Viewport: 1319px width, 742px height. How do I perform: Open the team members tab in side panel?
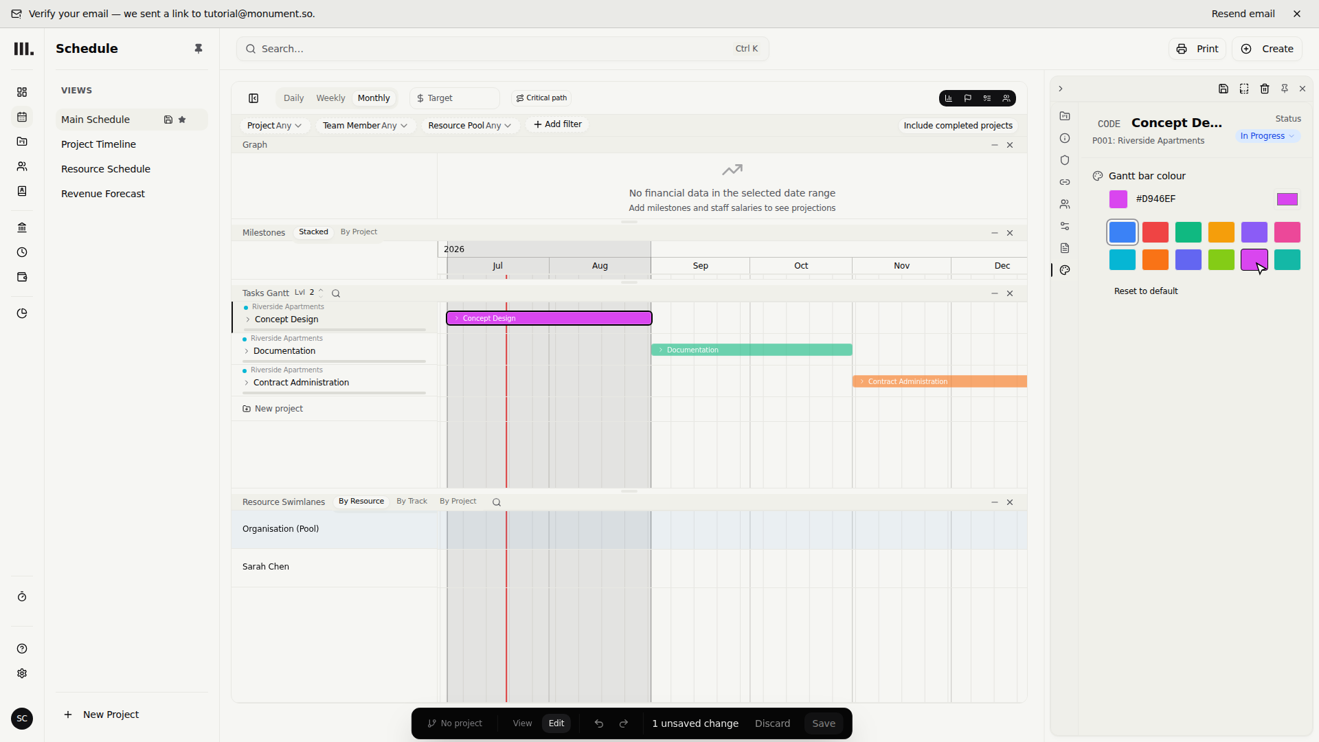1065,204
